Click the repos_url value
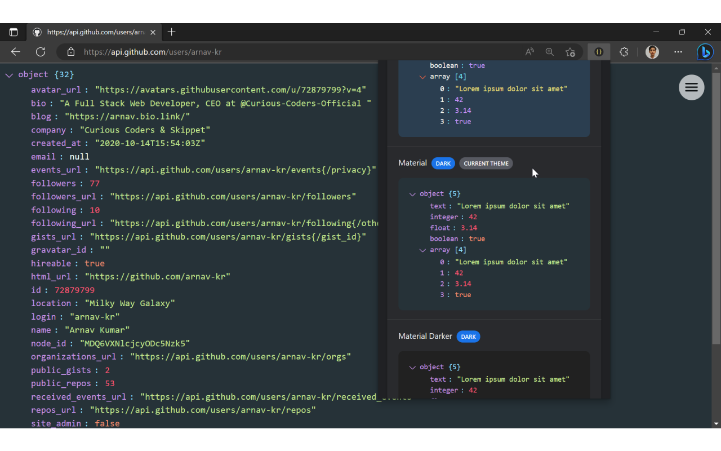The image size is (721, 451). coord(203,410)
